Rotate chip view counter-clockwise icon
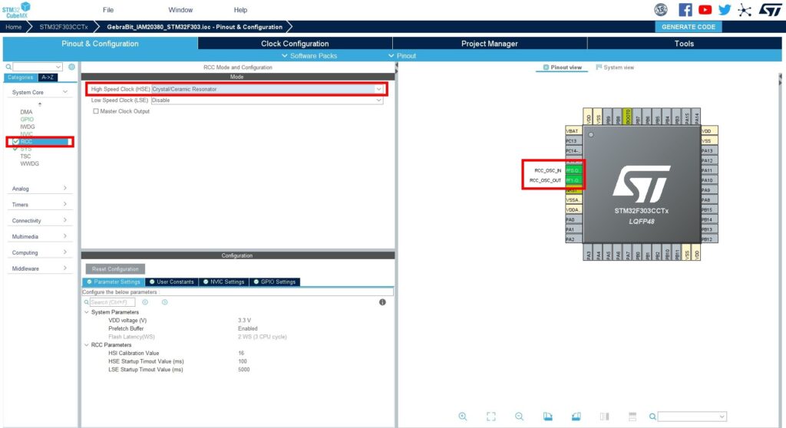786x428 pixels. pyautogui.click(x=576, y=416)
